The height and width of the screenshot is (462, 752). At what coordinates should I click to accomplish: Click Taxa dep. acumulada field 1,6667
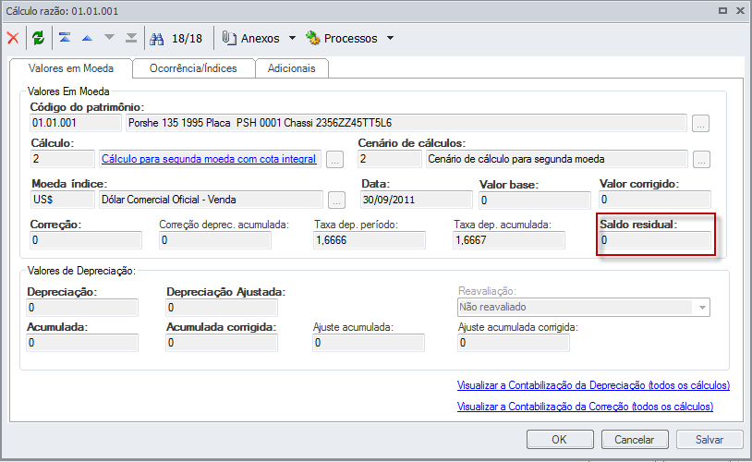pos(509,240)
